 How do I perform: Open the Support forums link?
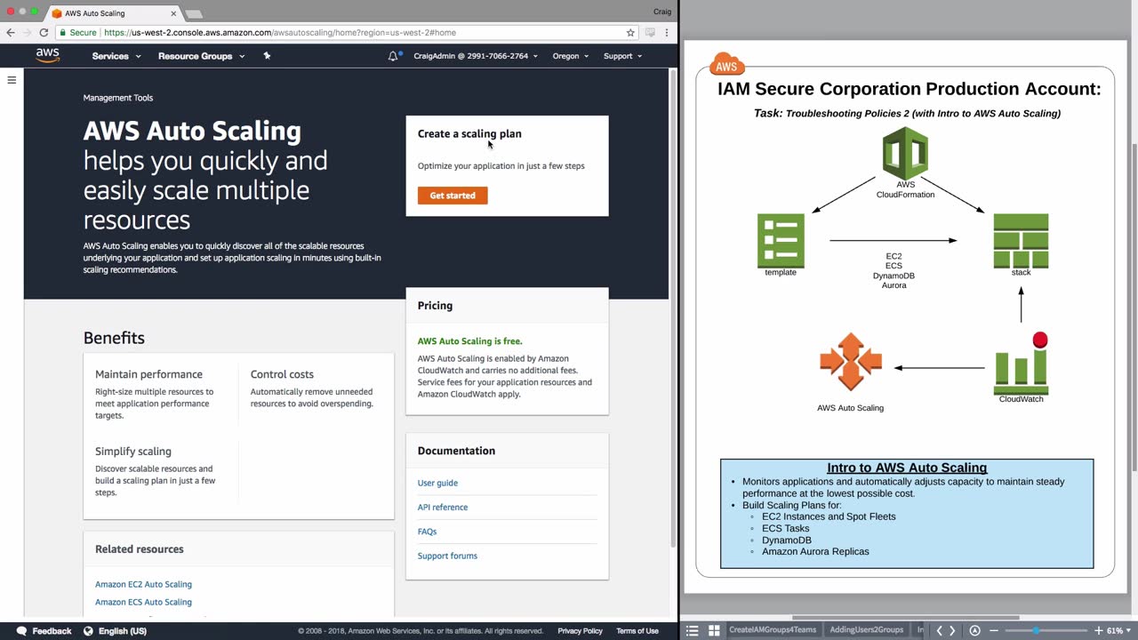pyautogui.click(x=447, y=556)
